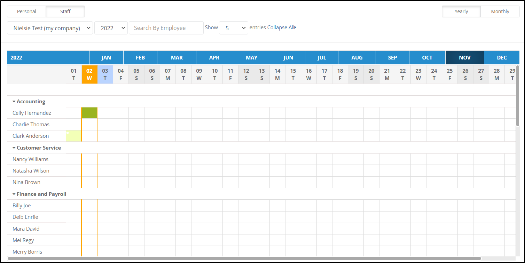Select employee Deib Enrile
This screenshot has height=263, width=525.
25,217
